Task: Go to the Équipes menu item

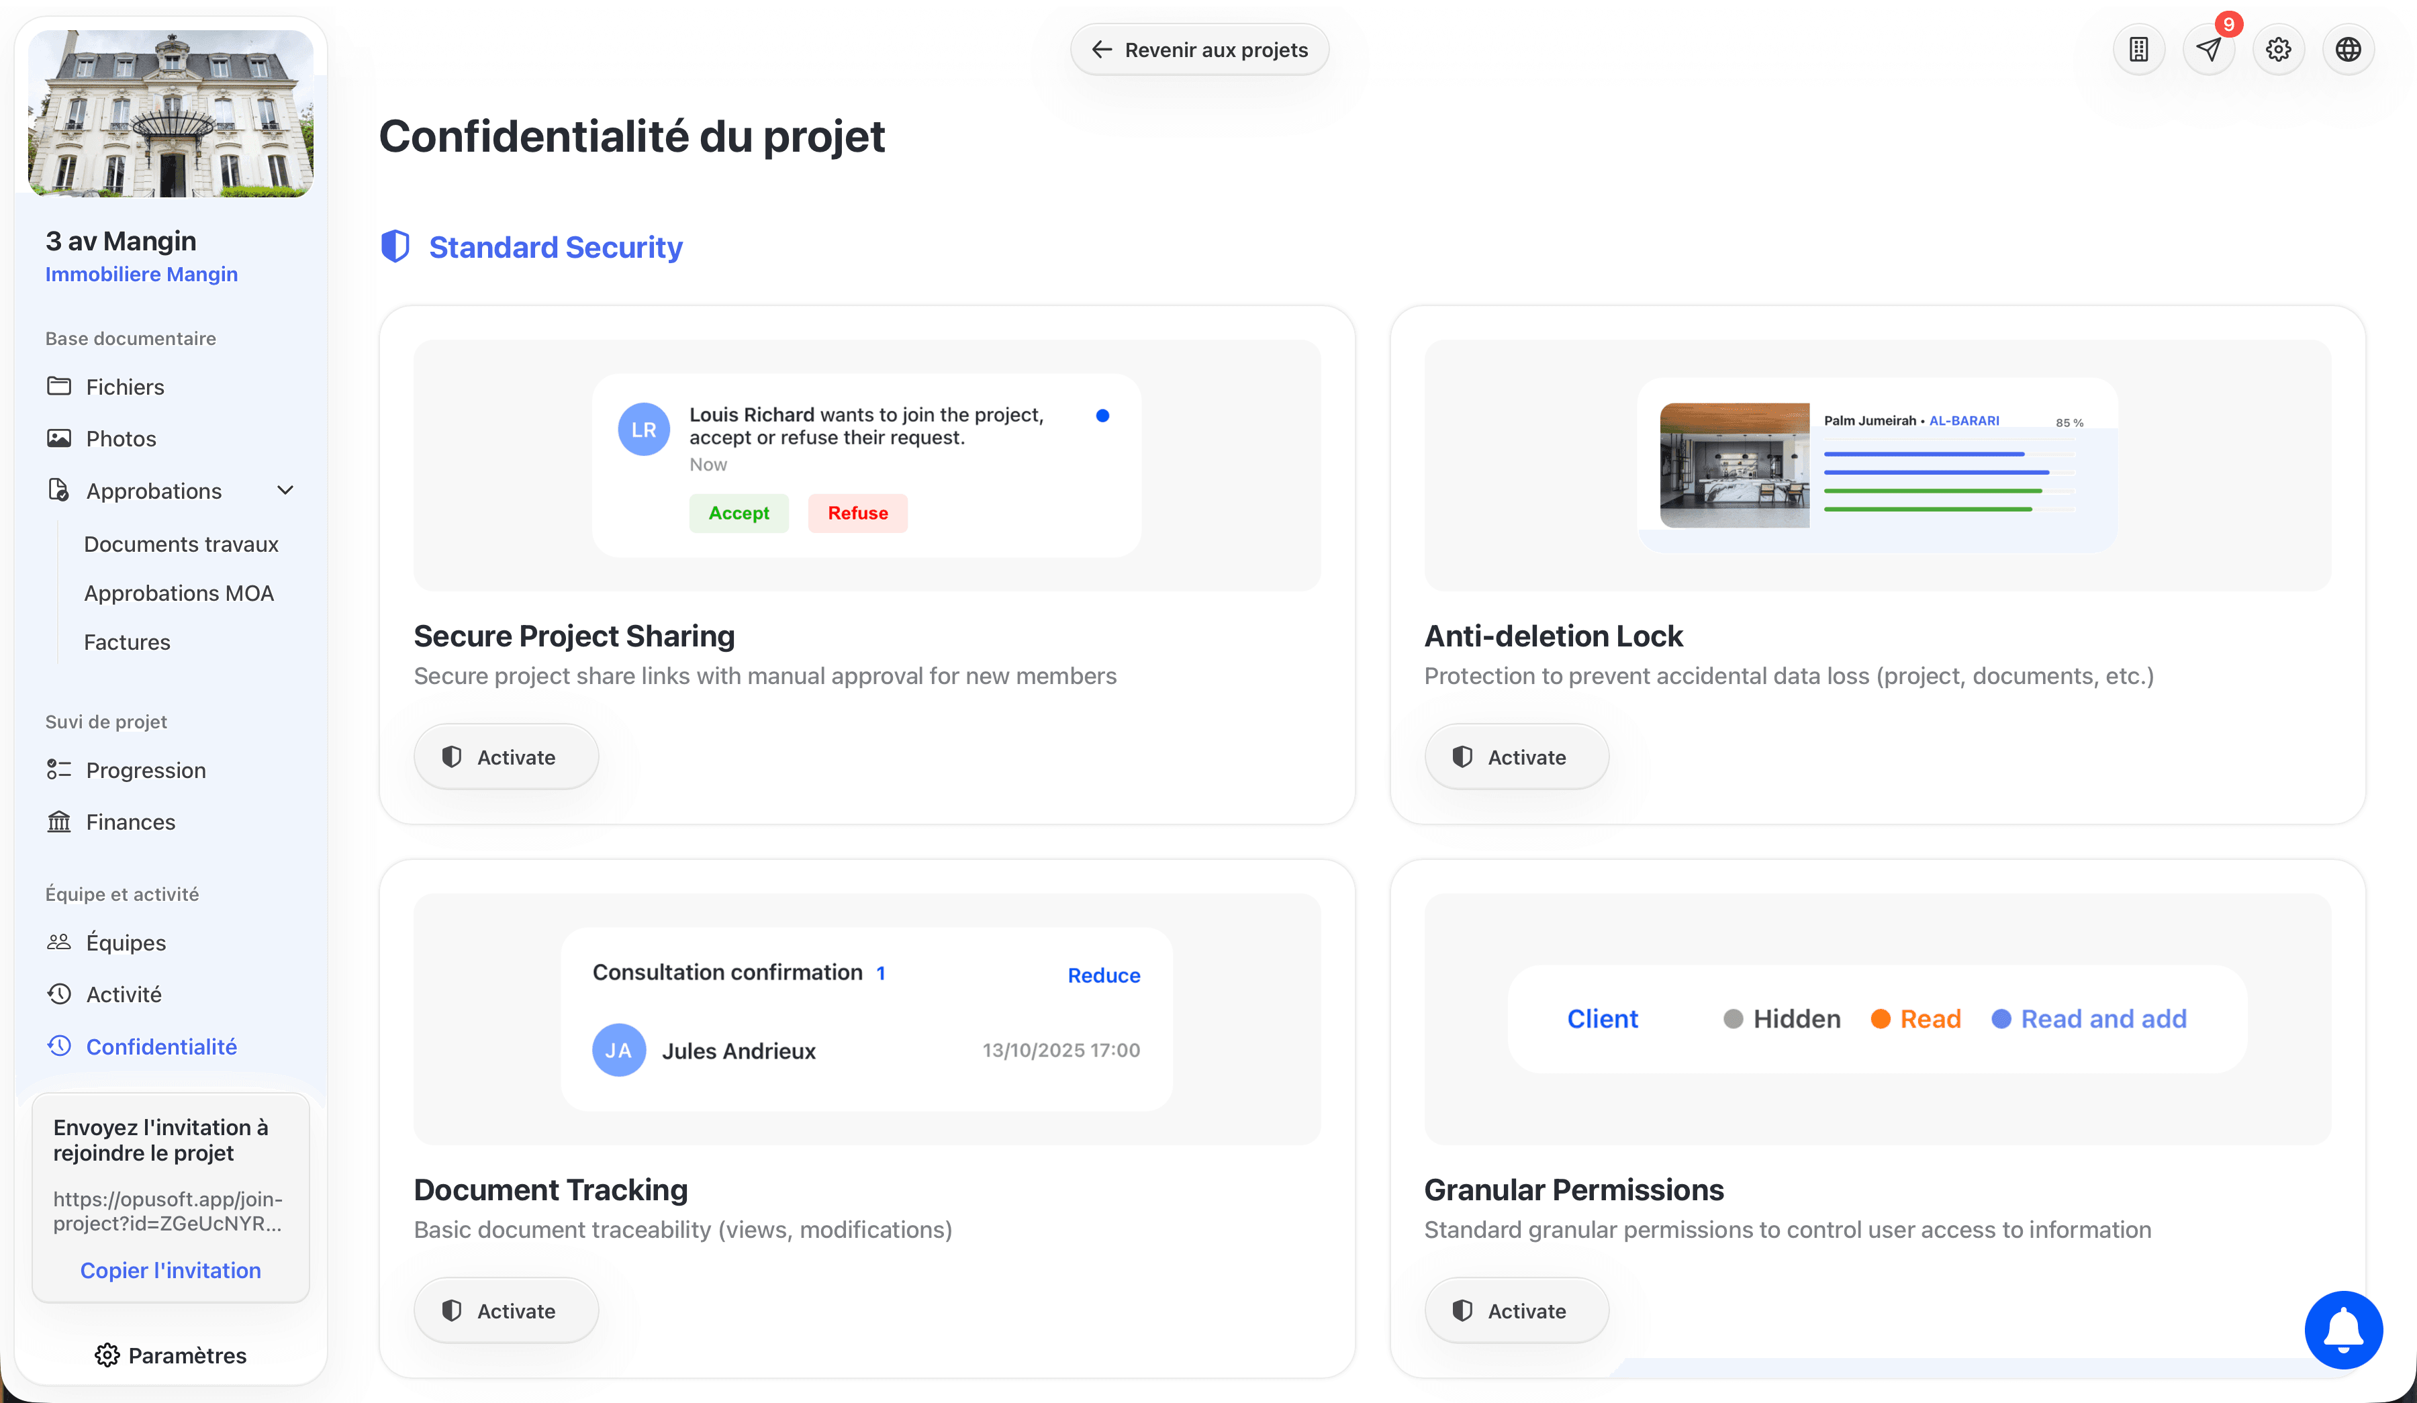Action: coord(126,942)
